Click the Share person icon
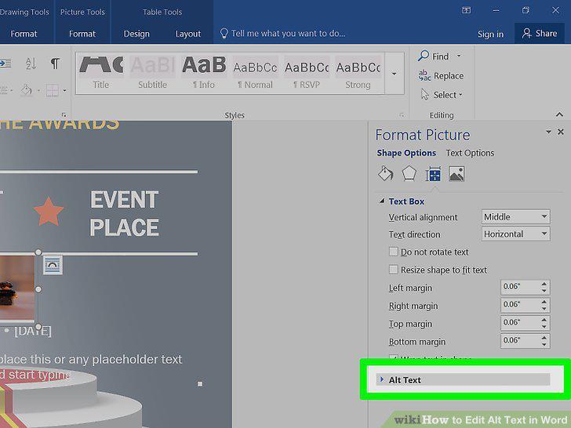 coord(526,33)
